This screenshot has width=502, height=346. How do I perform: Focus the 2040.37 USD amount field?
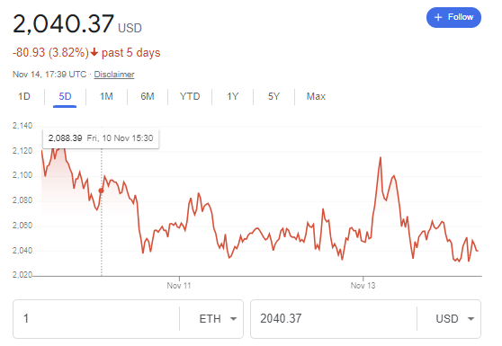tap(334, 319)
